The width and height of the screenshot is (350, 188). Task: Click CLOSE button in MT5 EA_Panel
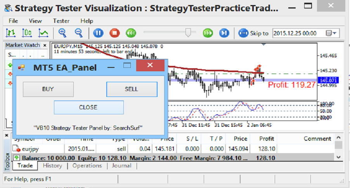click(88, 107)
